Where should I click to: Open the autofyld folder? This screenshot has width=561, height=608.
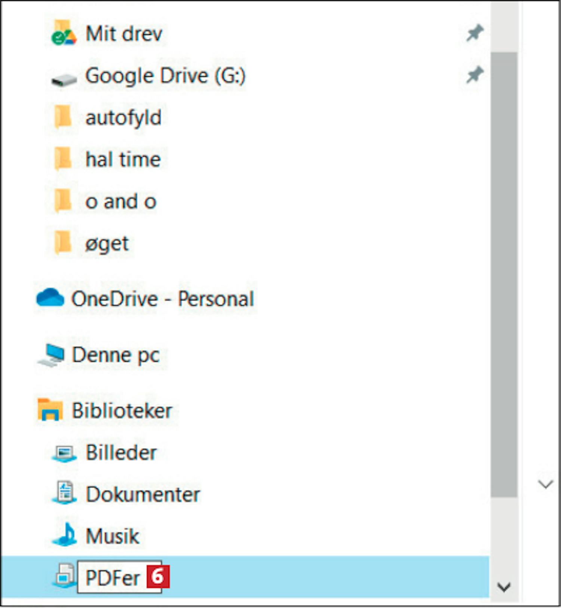tap(123, 118)
